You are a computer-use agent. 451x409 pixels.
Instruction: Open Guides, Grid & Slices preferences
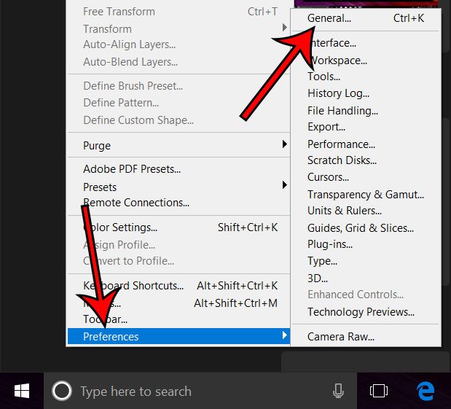click(359, 227)
